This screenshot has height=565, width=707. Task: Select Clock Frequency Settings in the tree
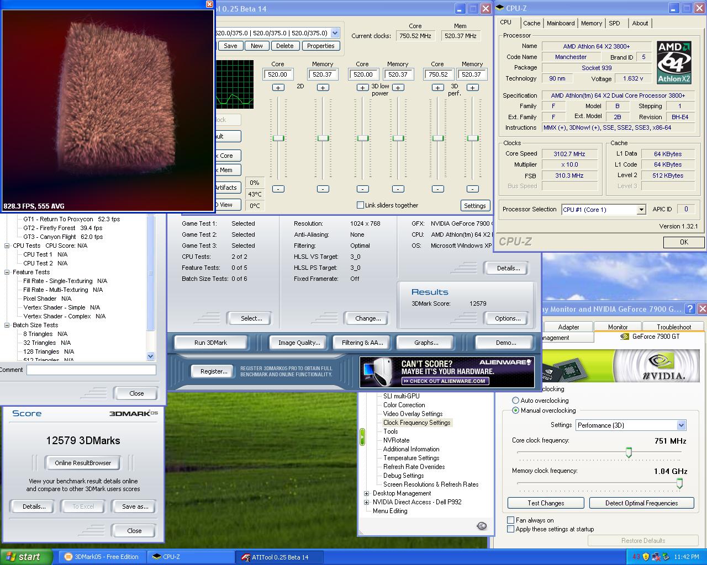coord(417,423)
